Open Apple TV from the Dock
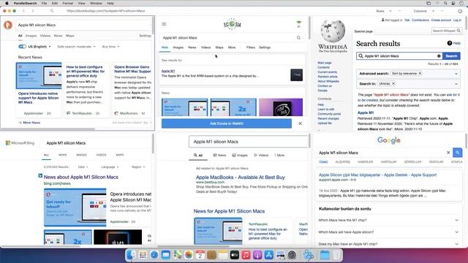Screen dimensions: 468x263 235,255
